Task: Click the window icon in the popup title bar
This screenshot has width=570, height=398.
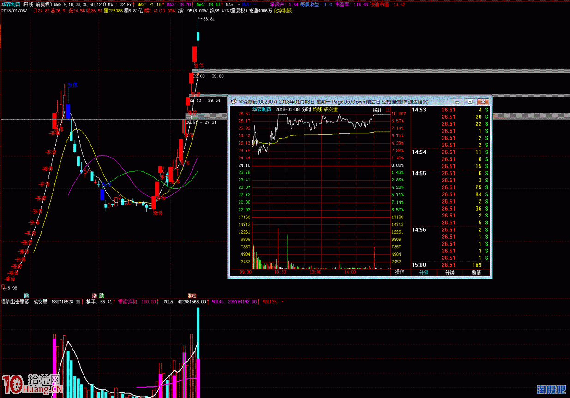Action: (x=234, y=101)
